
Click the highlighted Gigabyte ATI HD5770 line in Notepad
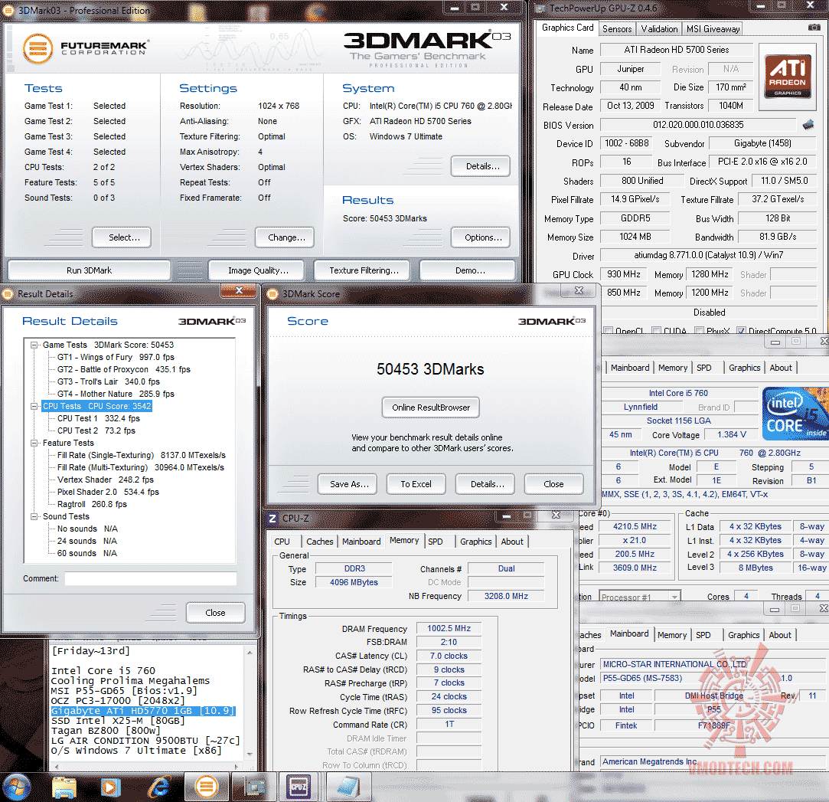142,711
